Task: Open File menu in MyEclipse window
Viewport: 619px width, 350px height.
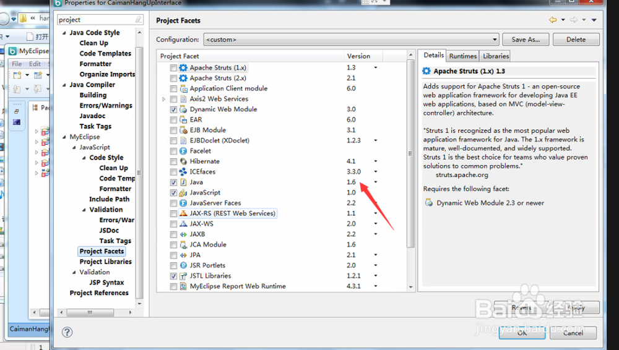Action: [17, 64]
